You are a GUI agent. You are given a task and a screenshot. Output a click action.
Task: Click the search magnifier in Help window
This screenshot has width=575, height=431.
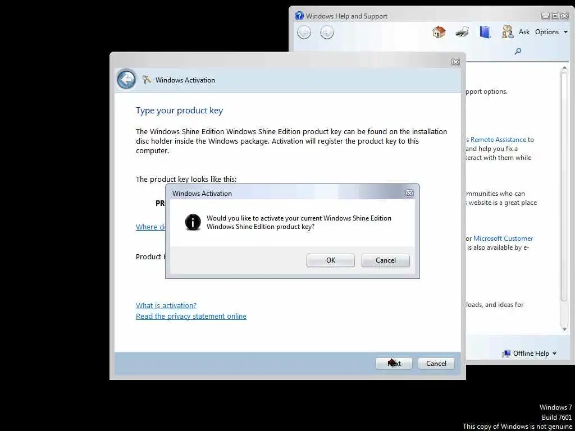[518, 51]
